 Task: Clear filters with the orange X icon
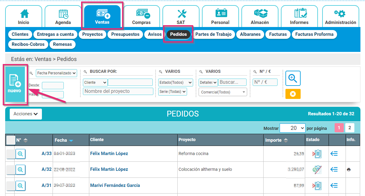[292, 94]
